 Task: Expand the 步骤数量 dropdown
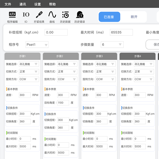point(112,45)
